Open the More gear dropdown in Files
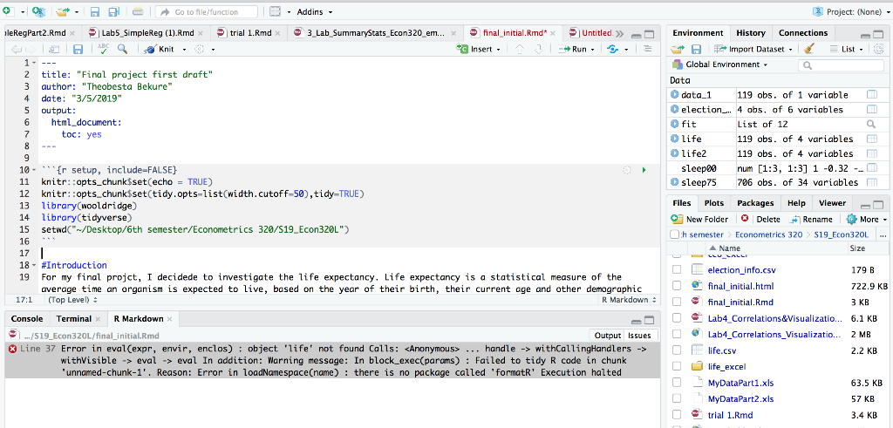893x428 pixels. [x=867, y=219]
